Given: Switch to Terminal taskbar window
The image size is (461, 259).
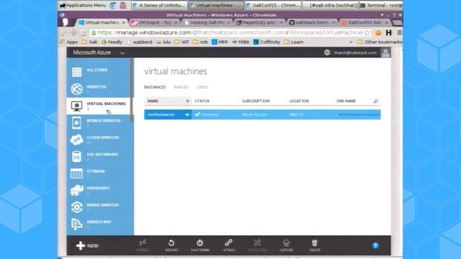Looking at the screenshot, I should (381, 5).
